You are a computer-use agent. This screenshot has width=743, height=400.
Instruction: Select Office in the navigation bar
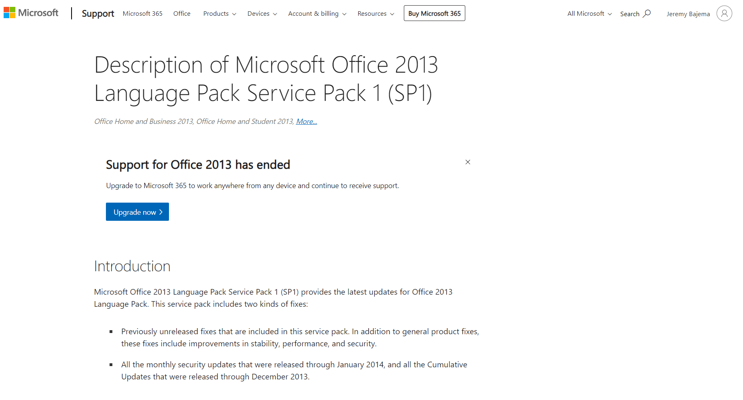(182, 13)
